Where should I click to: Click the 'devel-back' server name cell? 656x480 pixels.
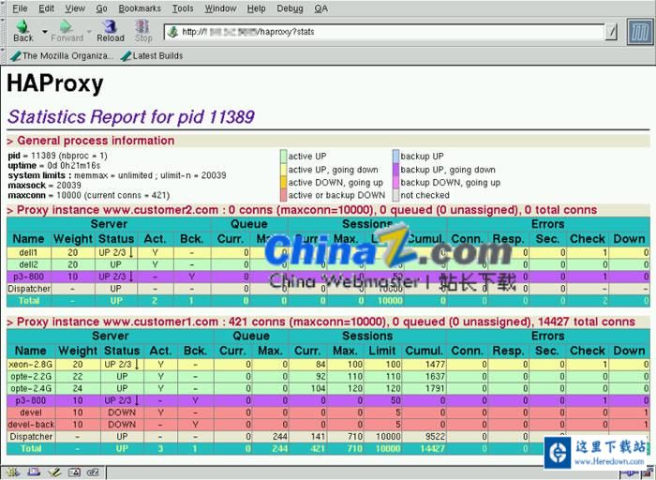click(x=31, y=425)
